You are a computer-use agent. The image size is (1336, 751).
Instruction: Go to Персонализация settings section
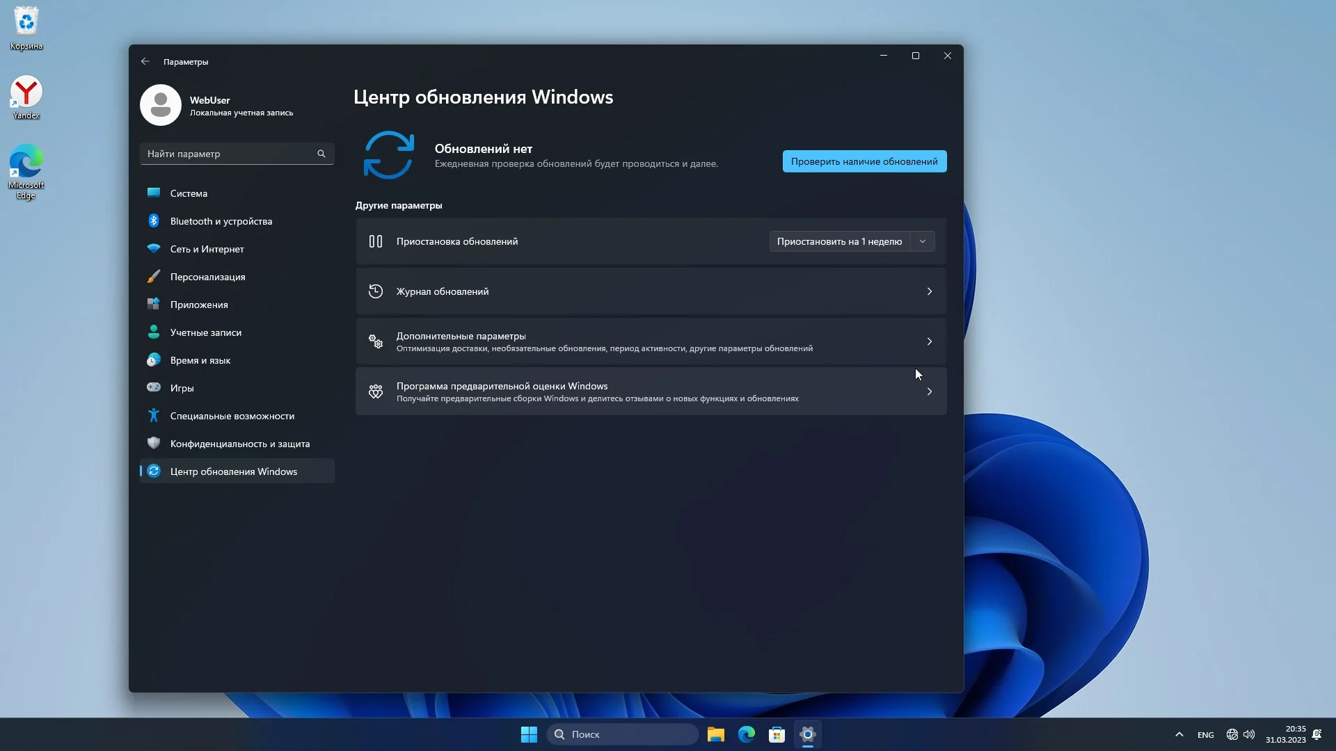click(x=207, y=277)
